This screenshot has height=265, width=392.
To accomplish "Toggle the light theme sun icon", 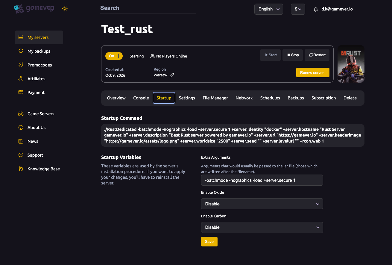I will tap(65, 9).
